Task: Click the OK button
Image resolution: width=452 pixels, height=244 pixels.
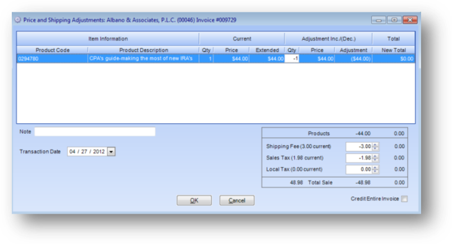Action: click(x=194, y=201)
